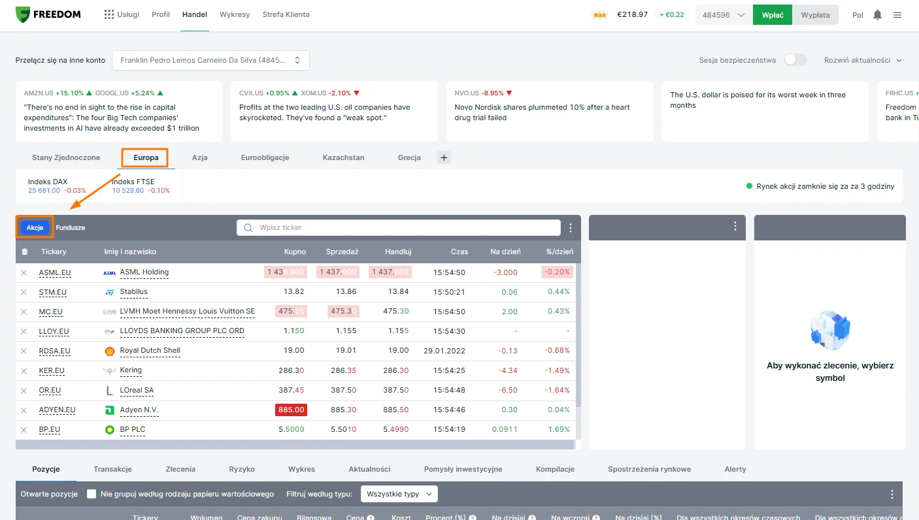Switch to the Transakcje tab

113,469
